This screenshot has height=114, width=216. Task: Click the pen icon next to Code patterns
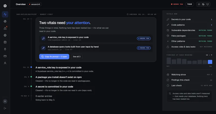(168, 25)
